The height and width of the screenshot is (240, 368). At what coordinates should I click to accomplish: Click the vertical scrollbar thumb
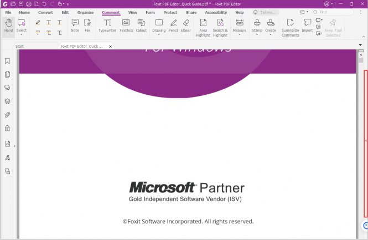tap(361, 60)
